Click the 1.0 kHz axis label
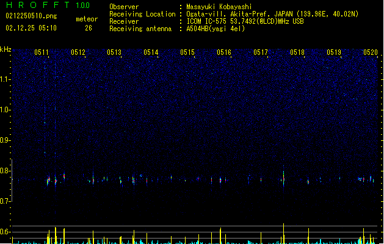This screenshot has width=384, height=244. [x=5, y=110]
